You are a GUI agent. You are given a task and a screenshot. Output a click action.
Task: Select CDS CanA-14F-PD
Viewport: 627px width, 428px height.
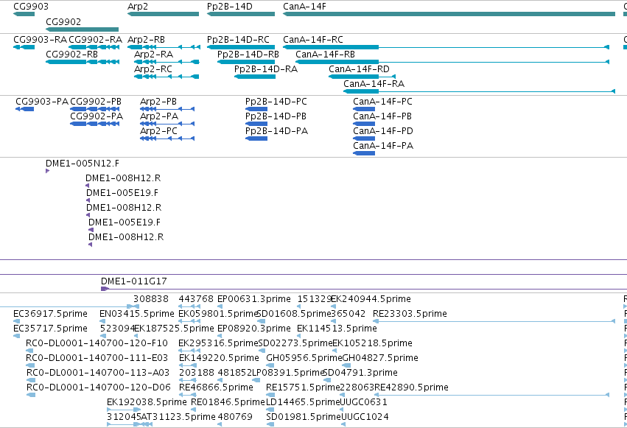coord(364,138)
